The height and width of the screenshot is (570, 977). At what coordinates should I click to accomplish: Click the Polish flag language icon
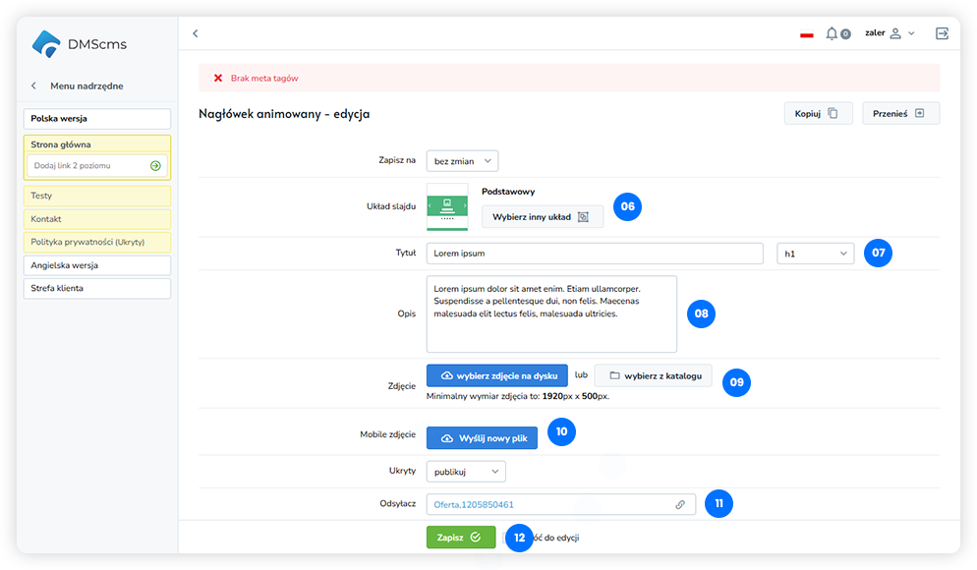806,34
